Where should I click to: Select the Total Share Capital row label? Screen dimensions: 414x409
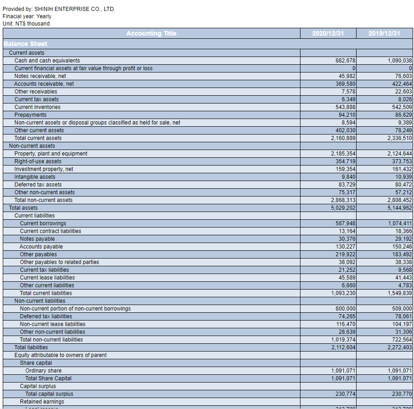[x=48, y=378]
